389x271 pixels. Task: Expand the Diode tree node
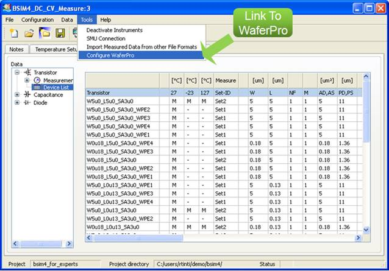18,102
